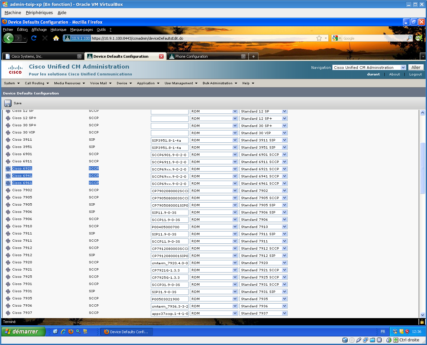Screen dimensions: 427x345
Task: Open phone template dropdown Standard 7937
Action: coord(284,313)
